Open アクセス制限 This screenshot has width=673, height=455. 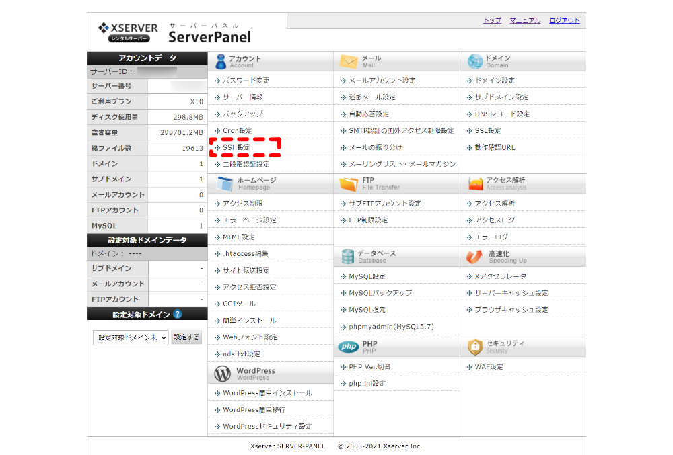(x=242, y=204)
